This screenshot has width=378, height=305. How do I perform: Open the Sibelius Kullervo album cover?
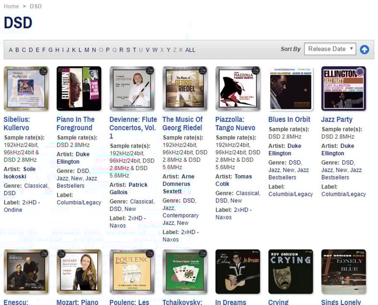(26, 88)
